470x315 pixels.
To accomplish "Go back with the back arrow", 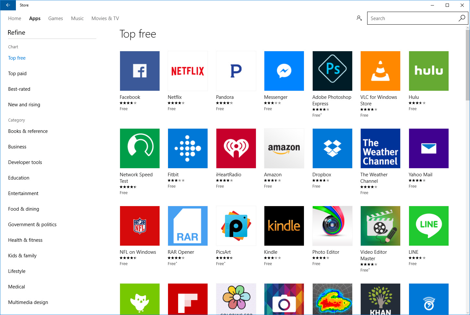I will click(8, 5).
